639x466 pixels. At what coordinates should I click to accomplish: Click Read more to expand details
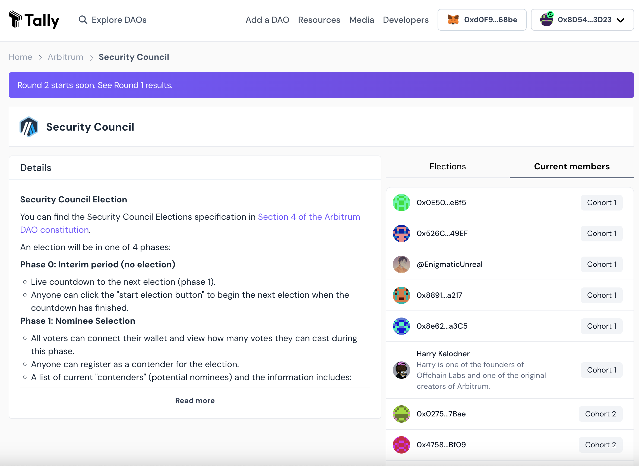point(195,401)
